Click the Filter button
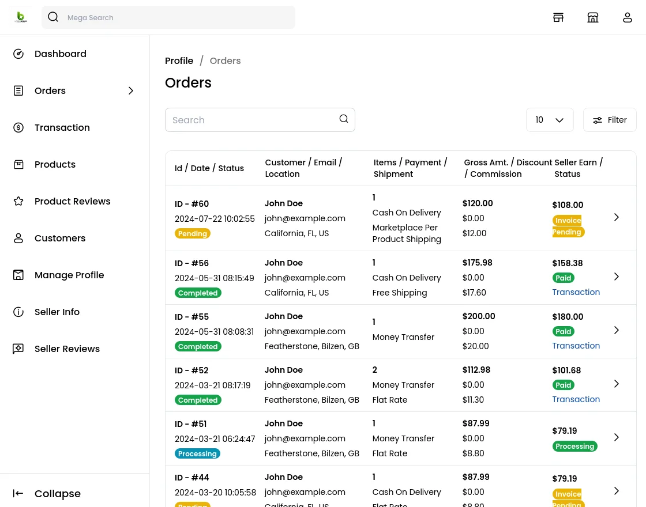Screen dimensions: 646x507 tap(610, 120)
